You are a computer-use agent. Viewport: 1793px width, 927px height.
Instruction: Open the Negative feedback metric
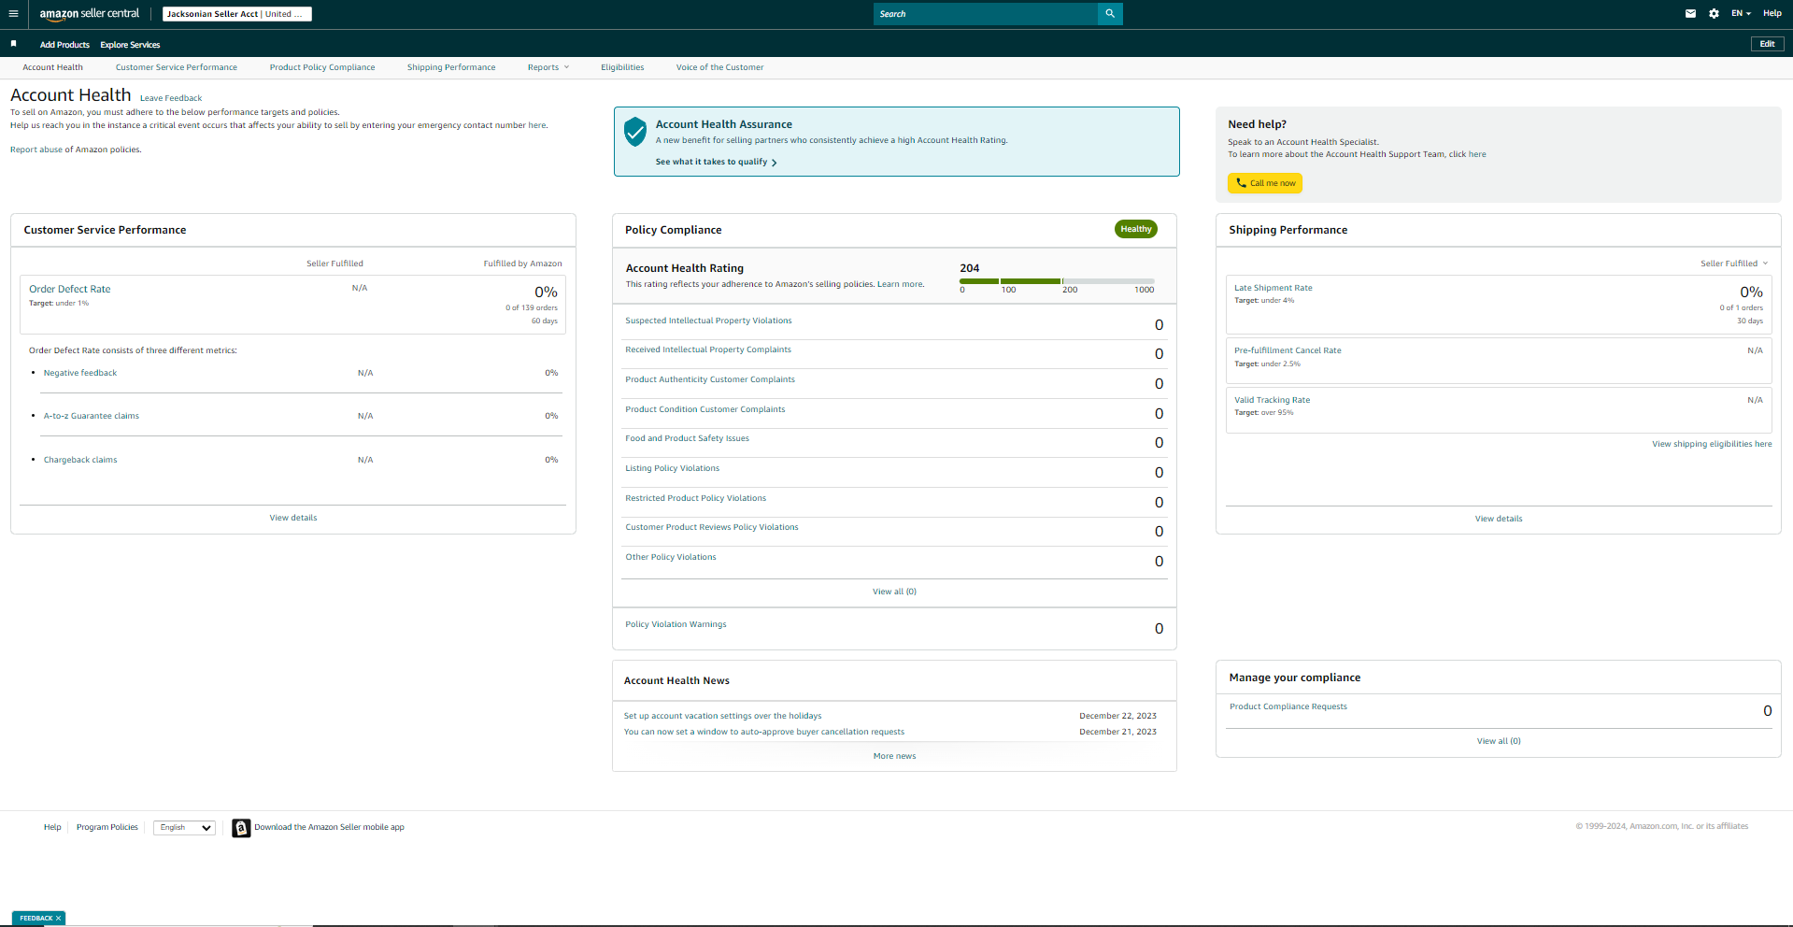click(x=80, y=373)
